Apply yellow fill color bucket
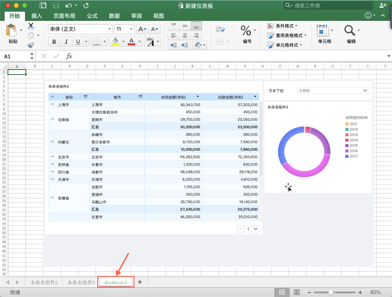 115,42
